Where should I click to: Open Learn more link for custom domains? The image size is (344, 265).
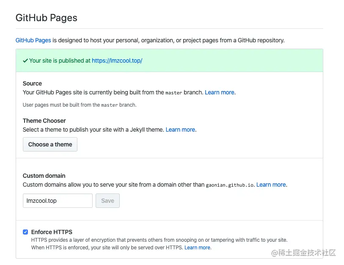coord(271,185)
